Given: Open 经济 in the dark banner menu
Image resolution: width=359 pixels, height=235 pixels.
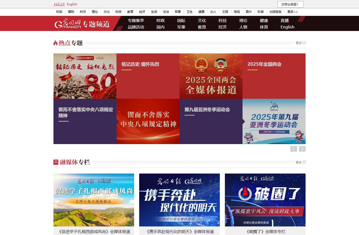Looking at the screenshot, I should (x=223, y=27).
